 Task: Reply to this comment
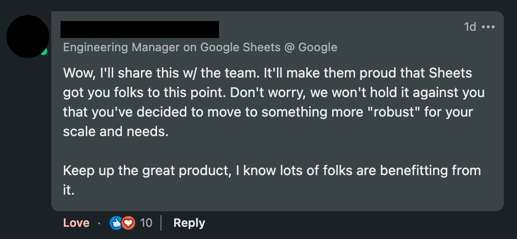tap(189, 223)
